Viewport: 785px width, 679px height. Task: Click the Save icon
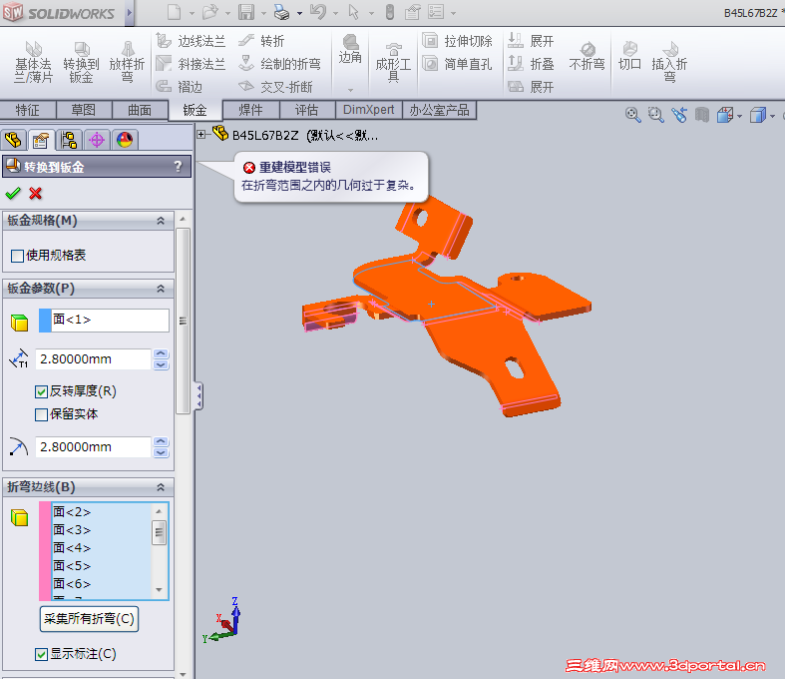pos(245,12)
